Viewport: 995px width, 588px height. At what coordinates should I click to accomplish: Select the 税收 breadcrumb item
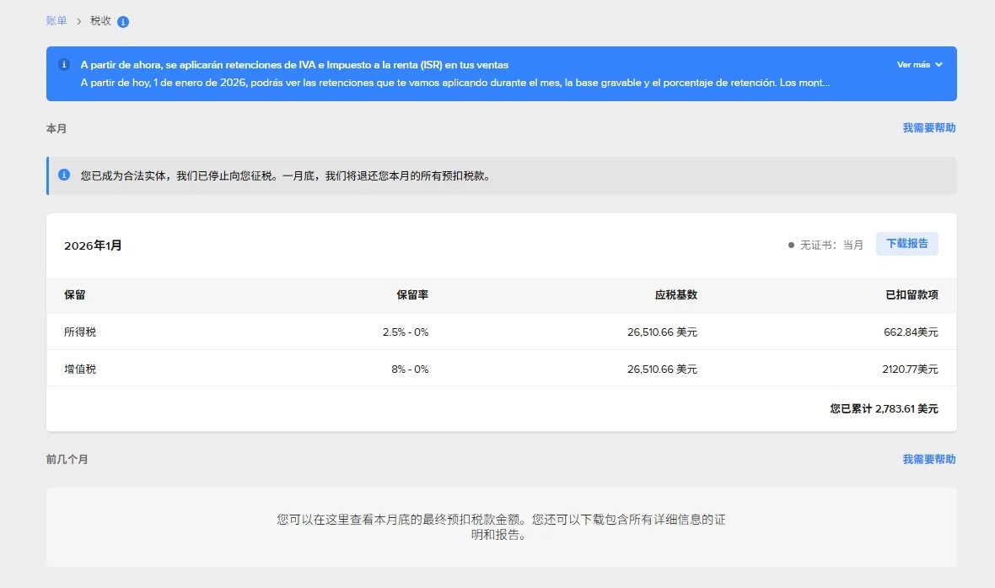tap(100, 21)
